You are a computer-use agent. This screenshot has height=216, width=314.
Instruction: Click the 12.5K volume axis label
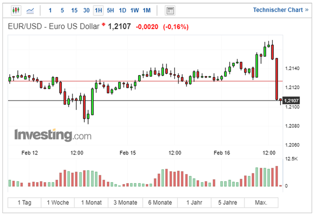click(x=292, y=159)
